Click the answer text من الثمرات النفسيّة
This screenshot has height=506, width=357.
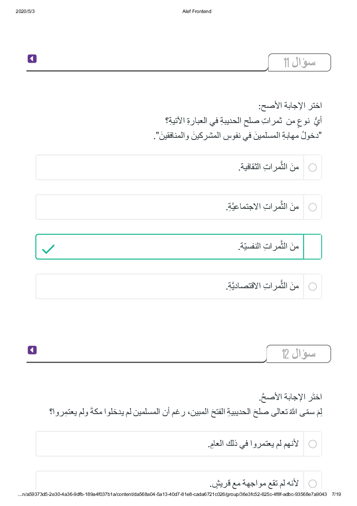click(268, 247)
